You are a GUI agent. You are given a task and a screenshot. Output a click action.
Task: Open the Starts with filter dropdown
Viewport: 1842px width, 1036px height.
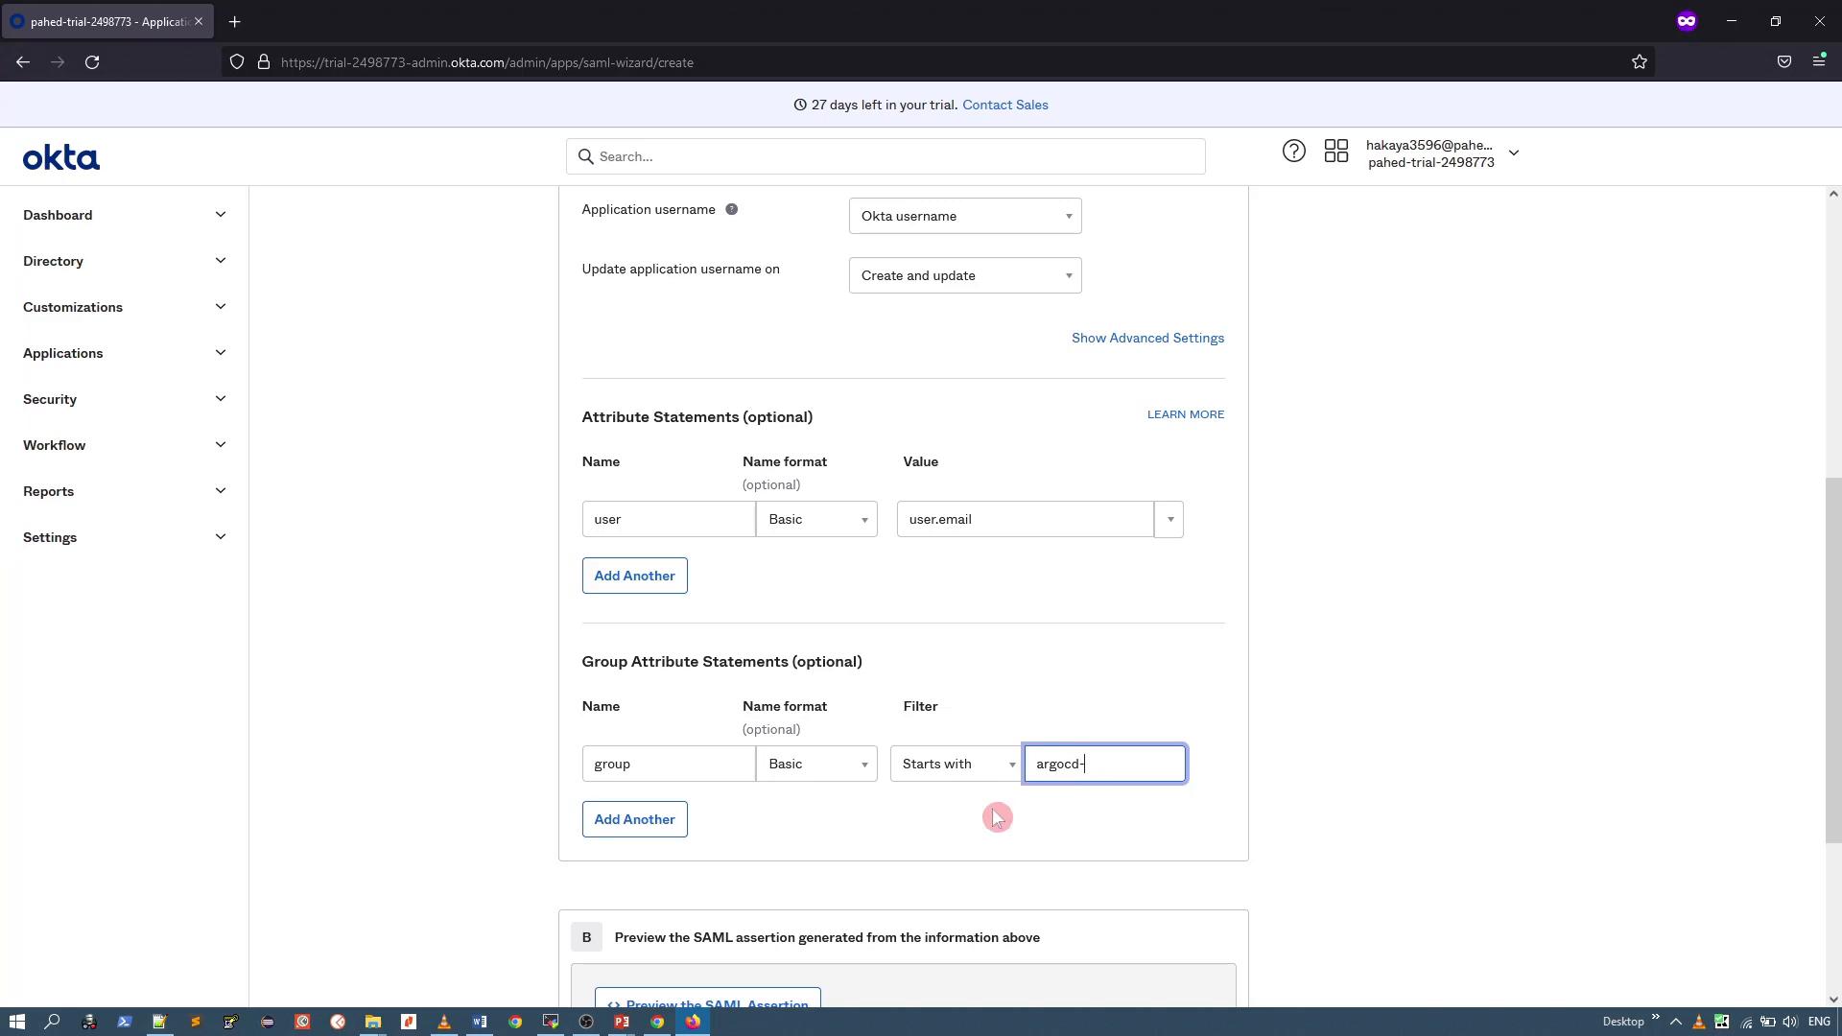956,764
